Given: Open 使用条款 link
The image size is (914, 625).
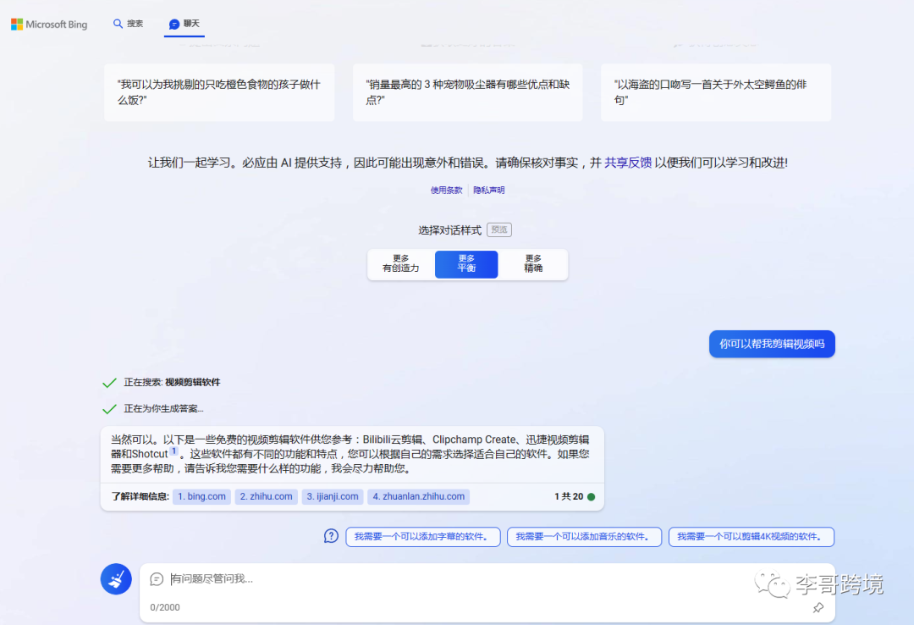Looking at the screenshot, I should pyautogui.click(x=447, y=191).
